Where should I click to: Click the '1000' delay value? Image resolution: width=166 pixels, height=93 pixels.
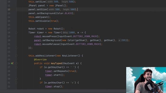coord(72,33)
